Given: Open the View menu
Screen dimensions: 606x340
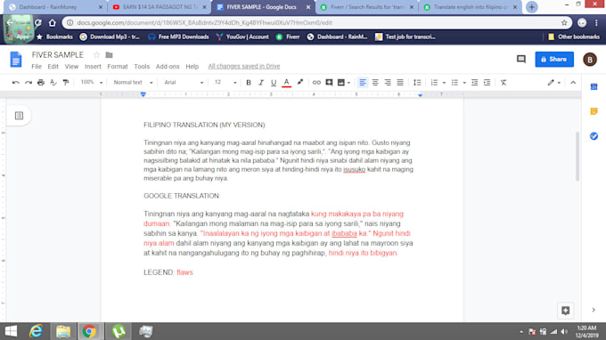Looking at the screenshot, I should (x=71, y=67).
